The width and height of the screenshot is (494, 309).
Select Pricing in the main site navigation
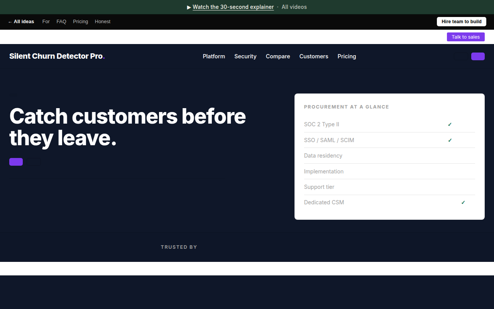pos(347,56)
